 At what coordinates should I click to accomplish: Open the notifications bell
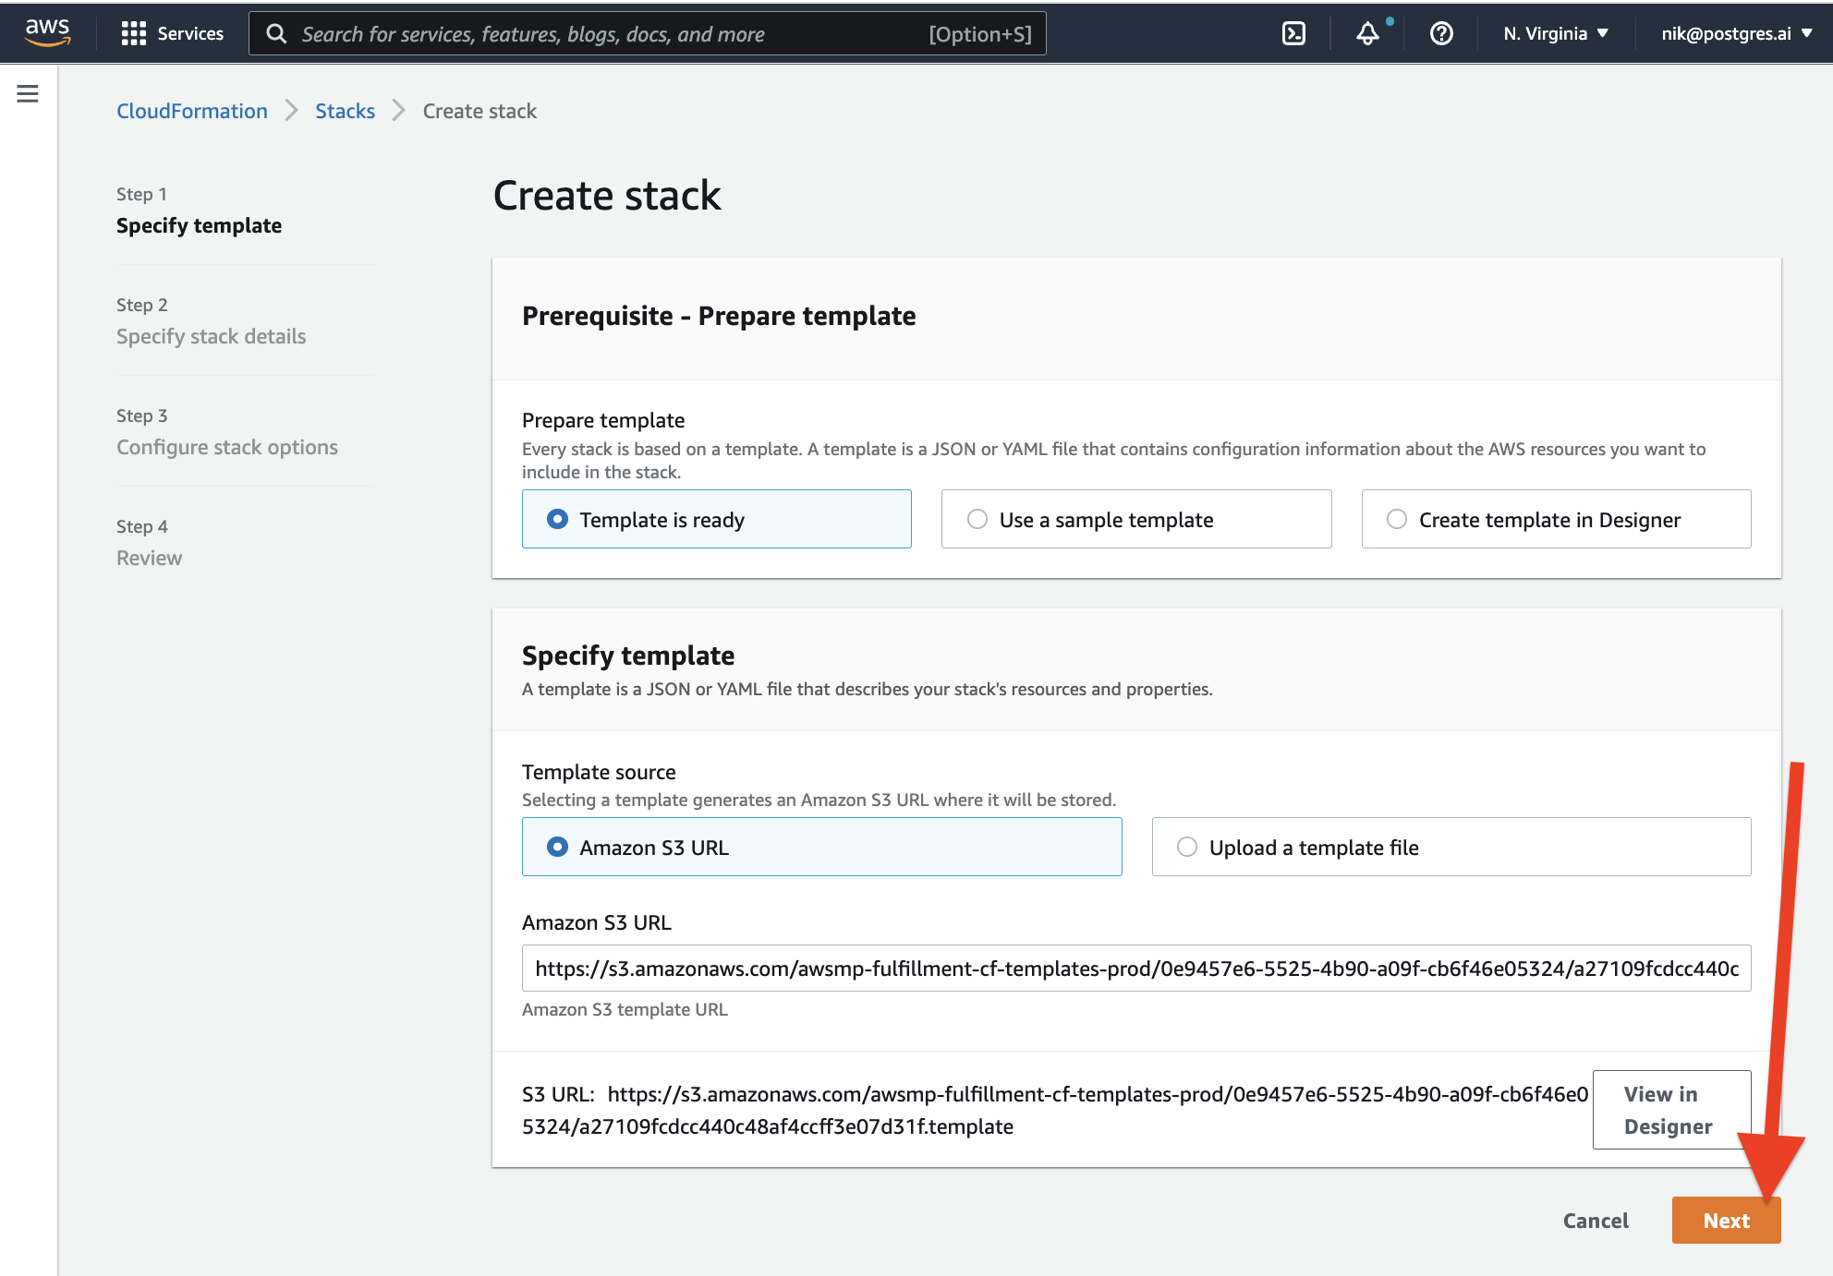coord(1367,33)
